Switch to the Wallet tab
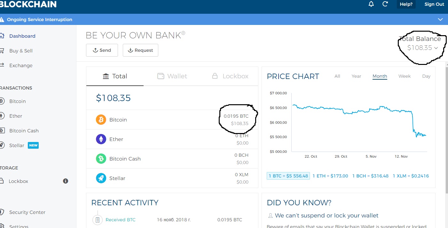Image resolution: width=448 pixels, height=228 pixels. (x=172, y=76)
